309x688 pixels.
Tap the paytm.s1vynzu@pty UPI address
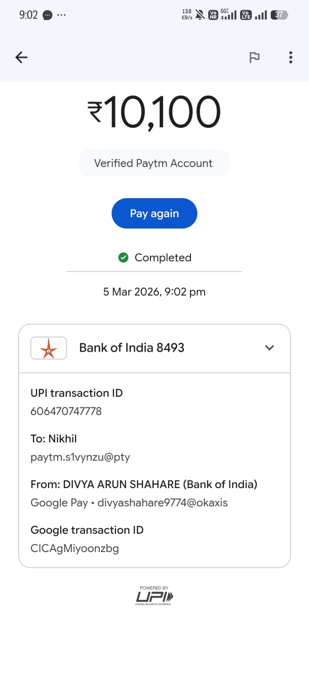pos(80,457)
